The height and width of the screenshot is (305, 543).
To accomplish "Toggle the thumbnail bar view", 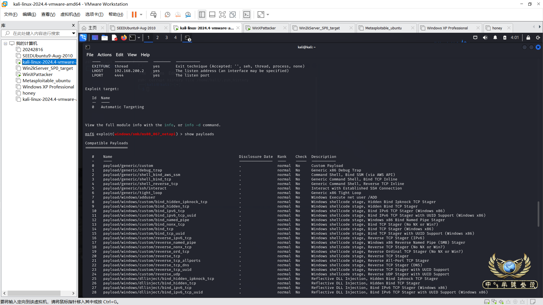I will pos(212,14).
